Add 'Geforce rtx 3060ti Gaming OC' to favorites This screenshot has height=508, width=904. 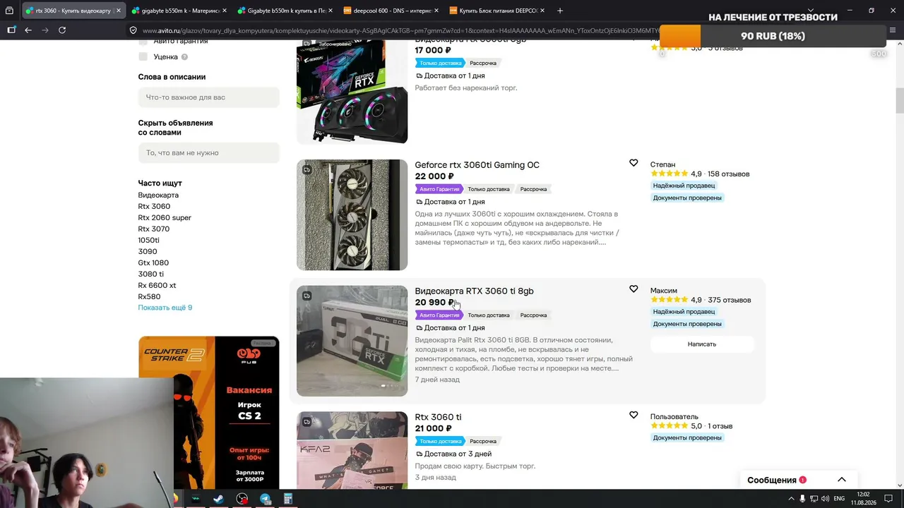coord(634,163)
